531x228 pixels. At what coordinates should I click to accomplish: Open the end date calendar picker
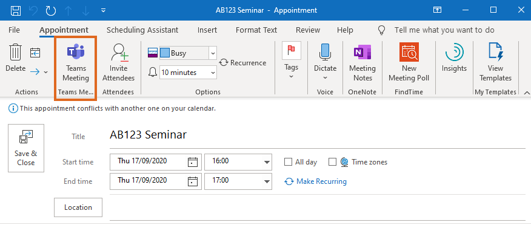click(x=192, y=181)
